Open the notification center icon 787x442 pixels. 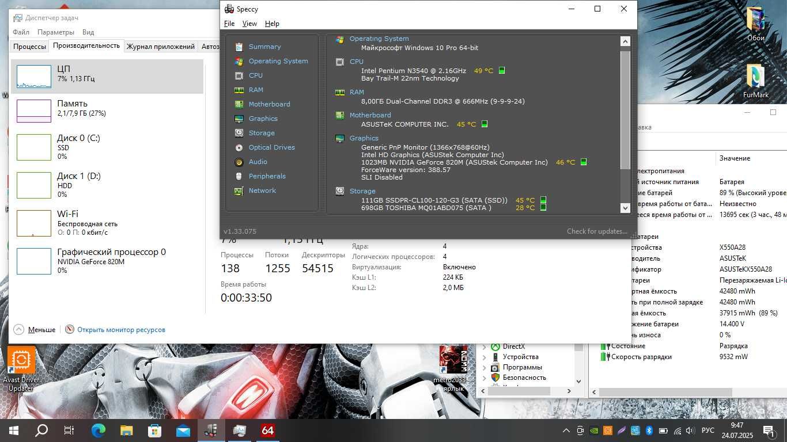(769, 430)
